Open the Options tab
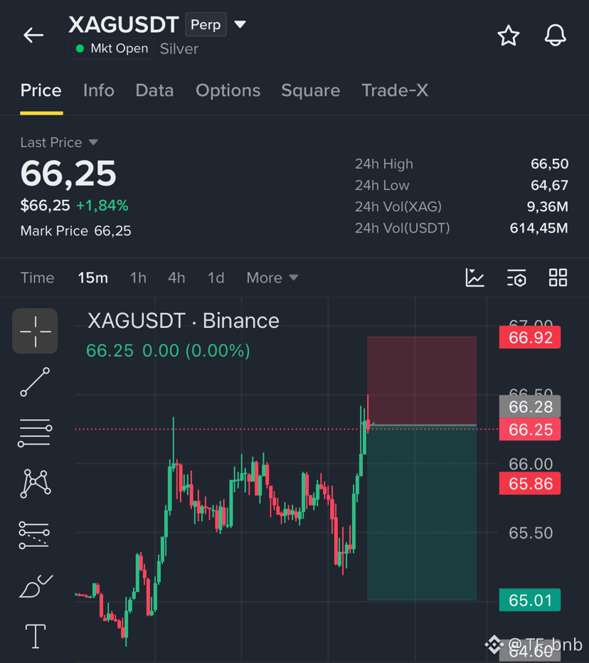 (228, 90)
